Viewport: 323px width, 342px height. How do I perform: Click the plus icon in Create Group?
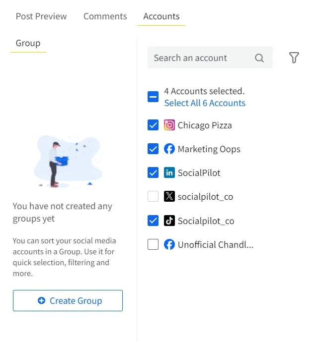(x=41, y=300)
